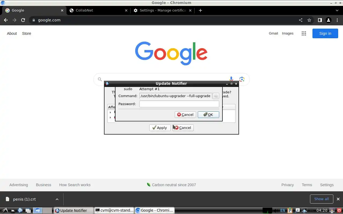Open the Business footer link
Screen dimensions: 343x214
point(43,185)
